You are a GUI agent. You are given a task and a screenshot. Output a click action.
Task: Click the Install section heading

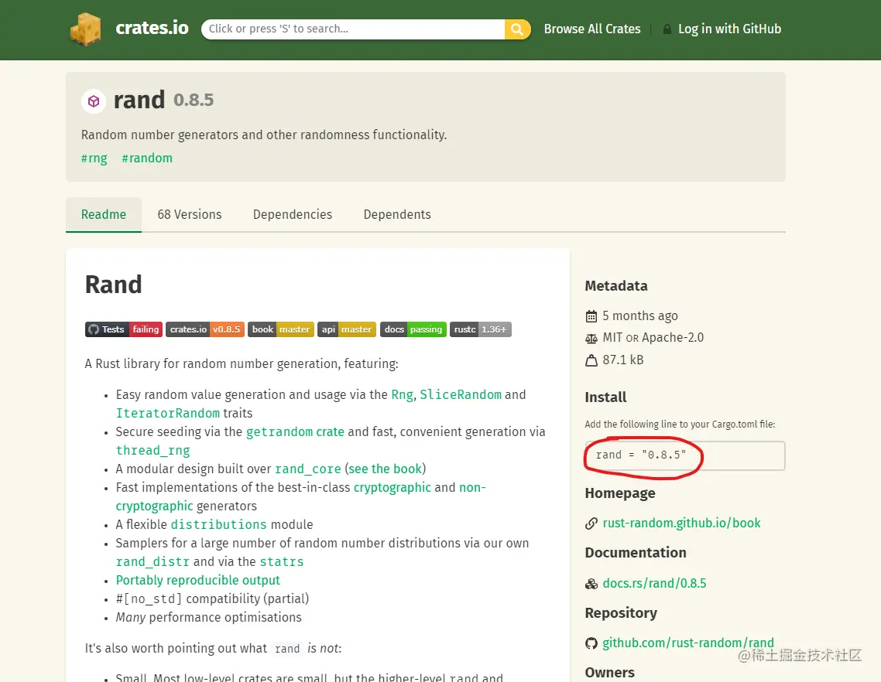pos(605,397)
